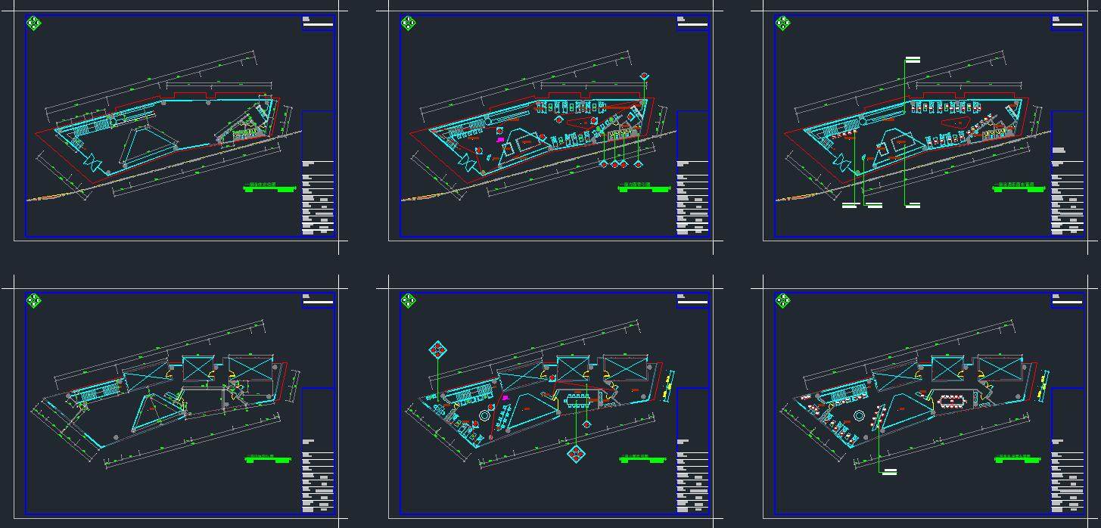Click the green compass symbol in bottom-left sheet
The width and height of the screenshot is (1101, 528).
[34, 301]
